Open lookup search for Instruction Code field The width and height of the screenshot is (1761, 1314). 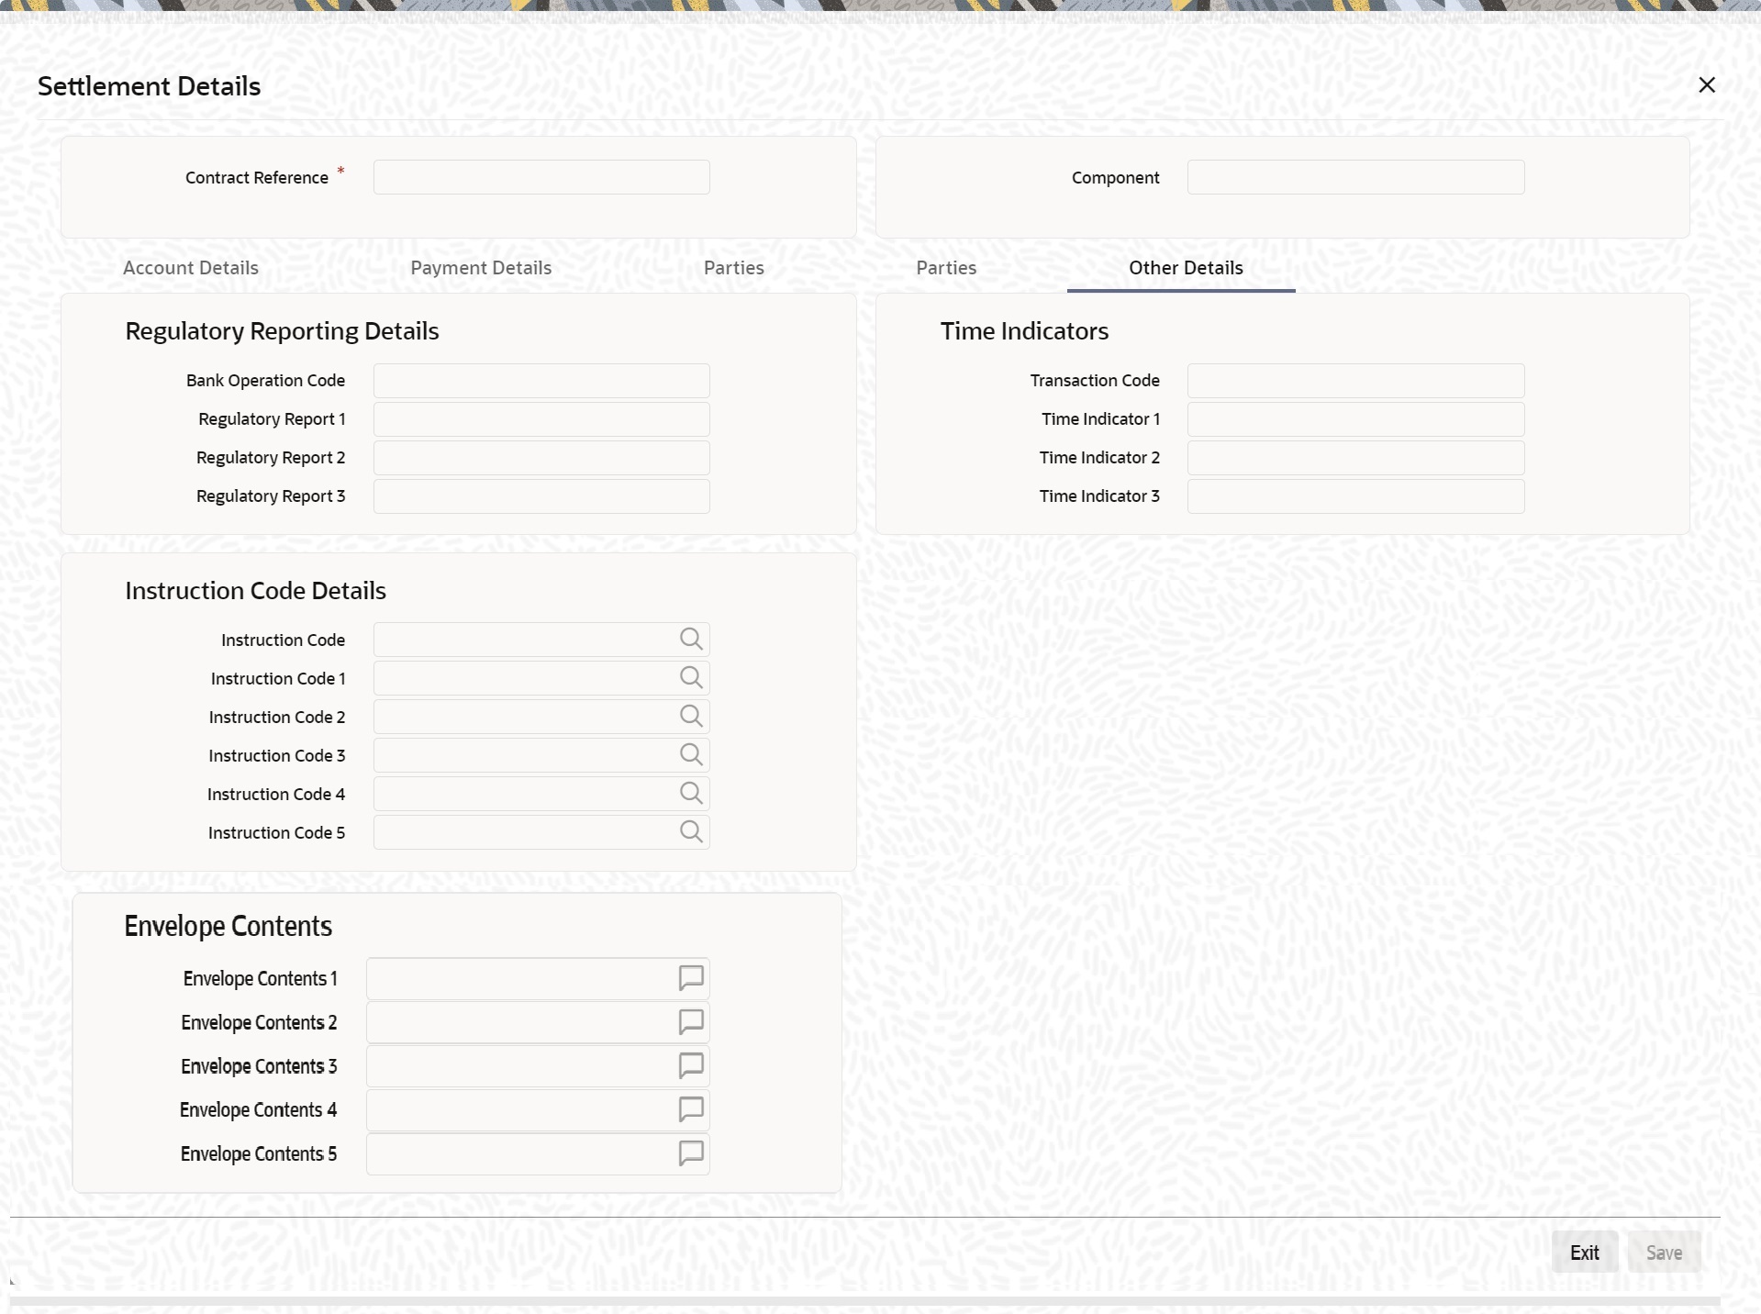691,640
